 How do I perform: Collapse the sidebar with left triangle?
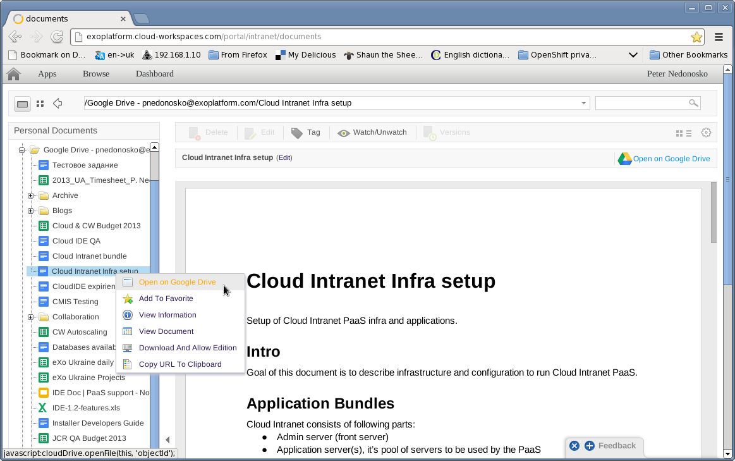coord(167,439)
